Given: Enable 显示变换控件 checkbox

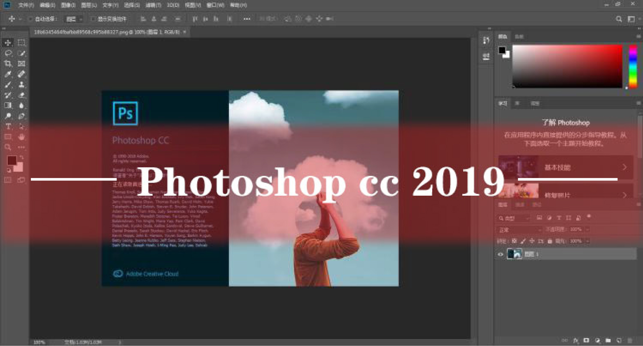Looking at the screenshot, I should (x=92, y=19).
